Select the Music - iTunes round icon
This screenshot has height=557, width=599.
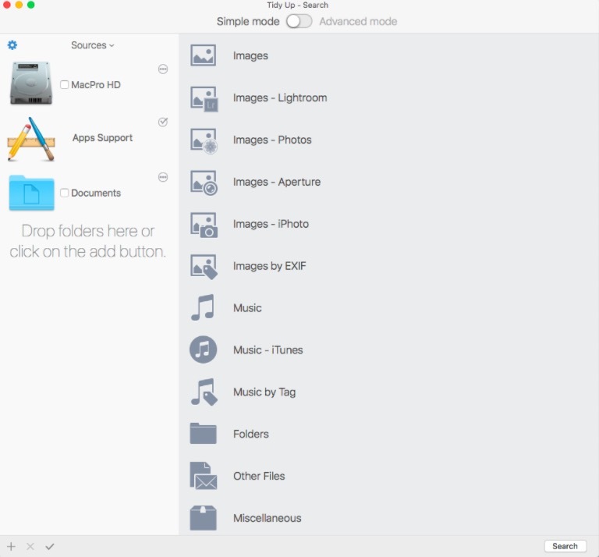[204, 350]
